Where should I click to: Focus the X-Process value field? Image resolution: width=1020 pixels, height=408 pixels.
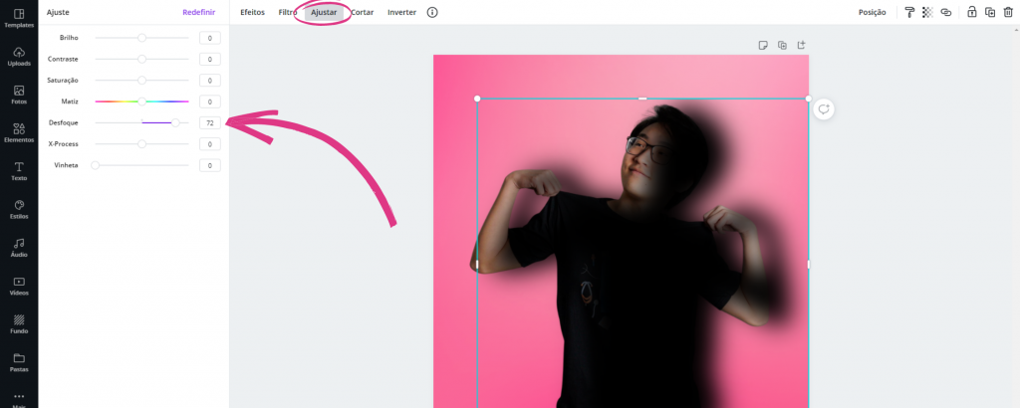(x=210, y=144)
